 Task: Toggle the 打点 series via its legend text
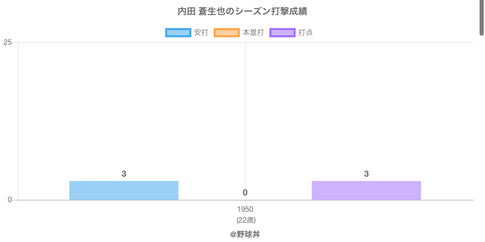point(306,33)
